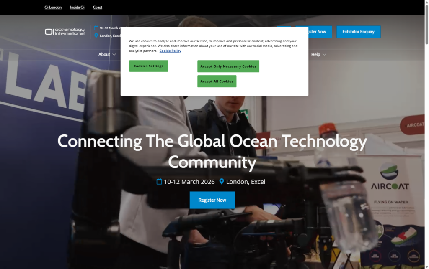This screenshot has width=429, height=269.
Task: Open the Oi London top link
Action: (53, 7)
